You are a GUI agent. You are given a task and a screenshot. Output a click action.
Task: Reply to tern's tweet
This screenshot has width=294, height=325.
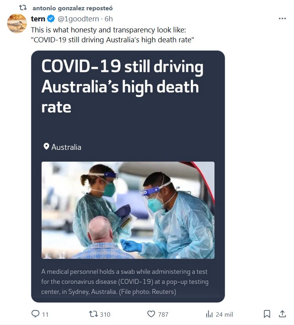[x=36, y=314]
